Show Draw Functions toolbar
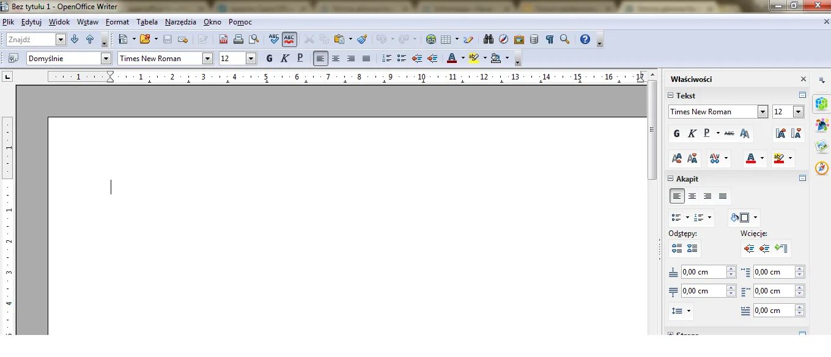The image size is (831, 357). click(468, 39)
